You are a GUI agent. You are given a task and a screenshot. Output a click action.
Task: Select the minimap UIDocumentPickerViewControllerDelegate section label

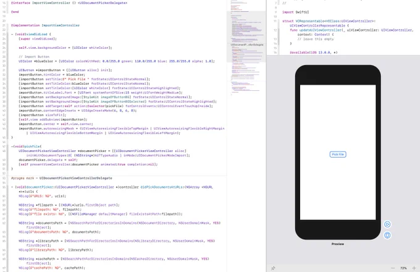pos(247,45)
